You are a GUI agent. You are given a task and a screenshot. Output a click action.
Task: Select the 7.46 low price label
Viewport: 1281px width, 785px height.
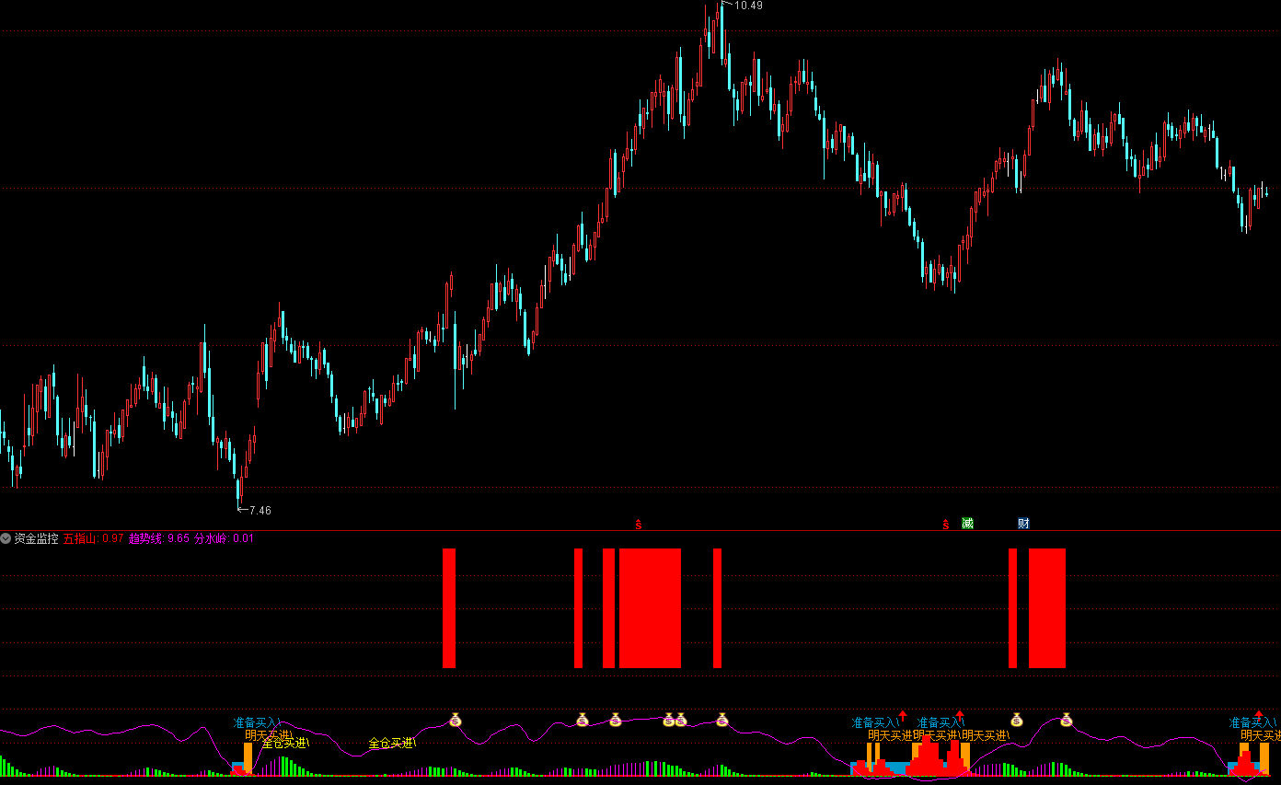pos(260,510)
